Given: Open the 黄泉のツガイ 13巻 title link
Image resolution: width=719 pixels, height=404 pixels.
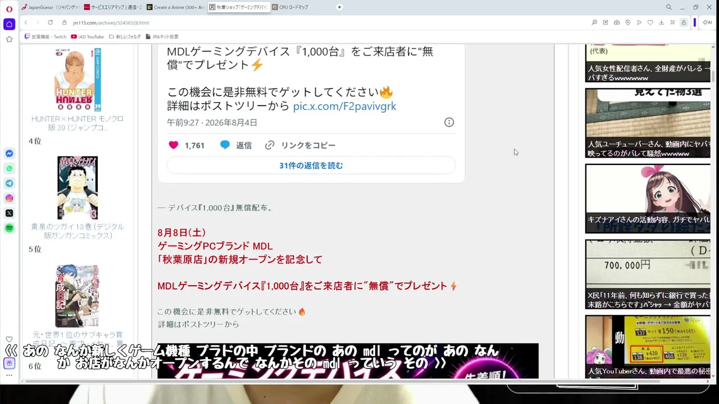Looking at the screenshot, I should click(78, 231).
